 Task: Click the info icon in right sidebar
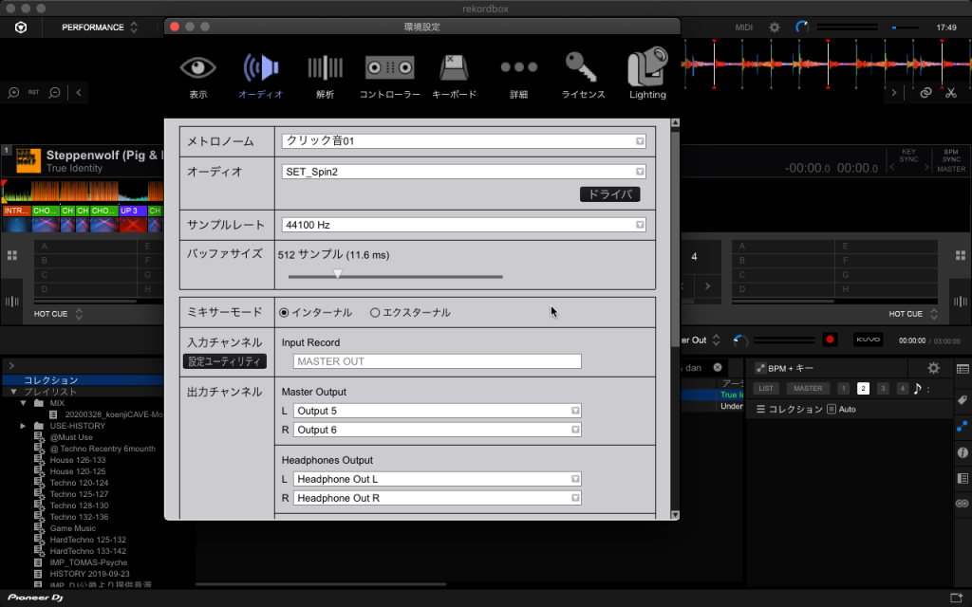[x=963, y=452]
